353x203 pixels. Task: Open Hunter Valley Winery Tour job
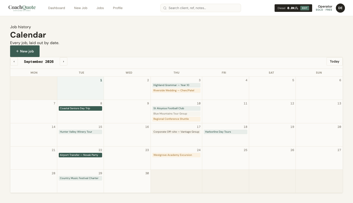point(80,132)
